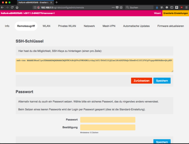The image size is (189, 144).
Task: Open the Privates WLAN tab
Action: click(x=67, y=26)
